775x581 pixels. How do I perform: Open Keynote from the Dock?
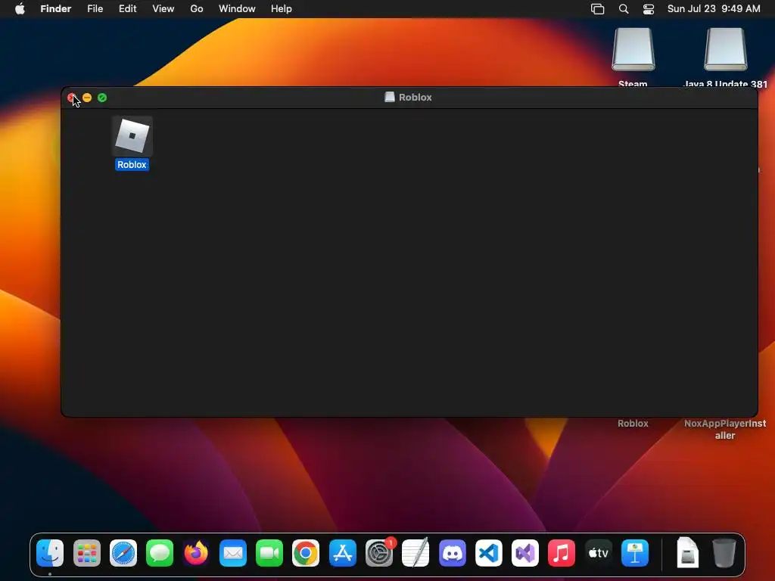pos(635,553)
